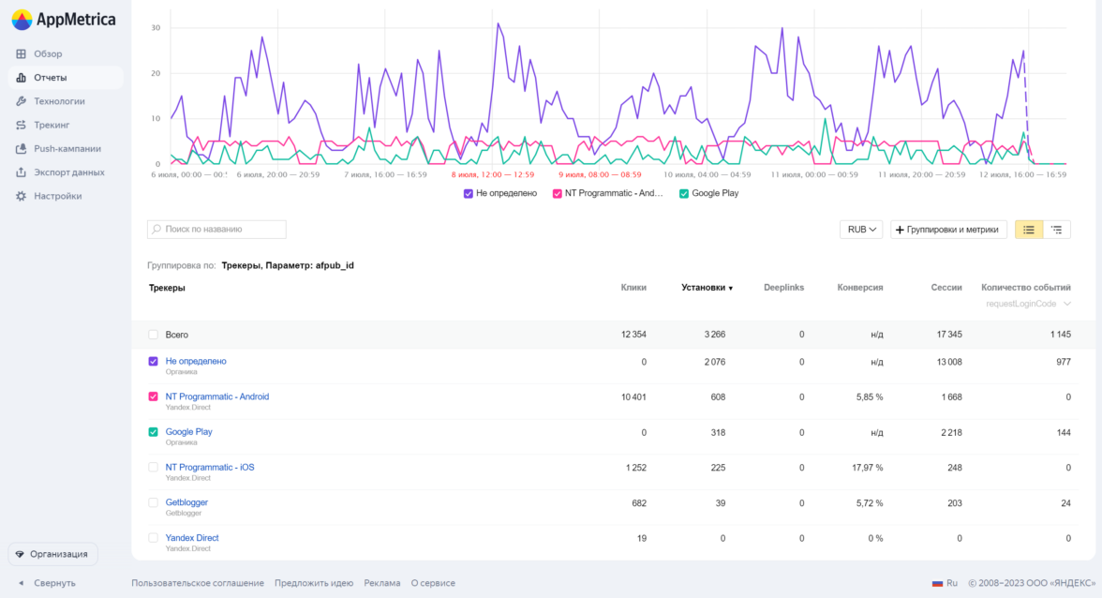Tick the Getblogger row checkbox
The width and height of the screenshot is (1102, 598).
154,503
